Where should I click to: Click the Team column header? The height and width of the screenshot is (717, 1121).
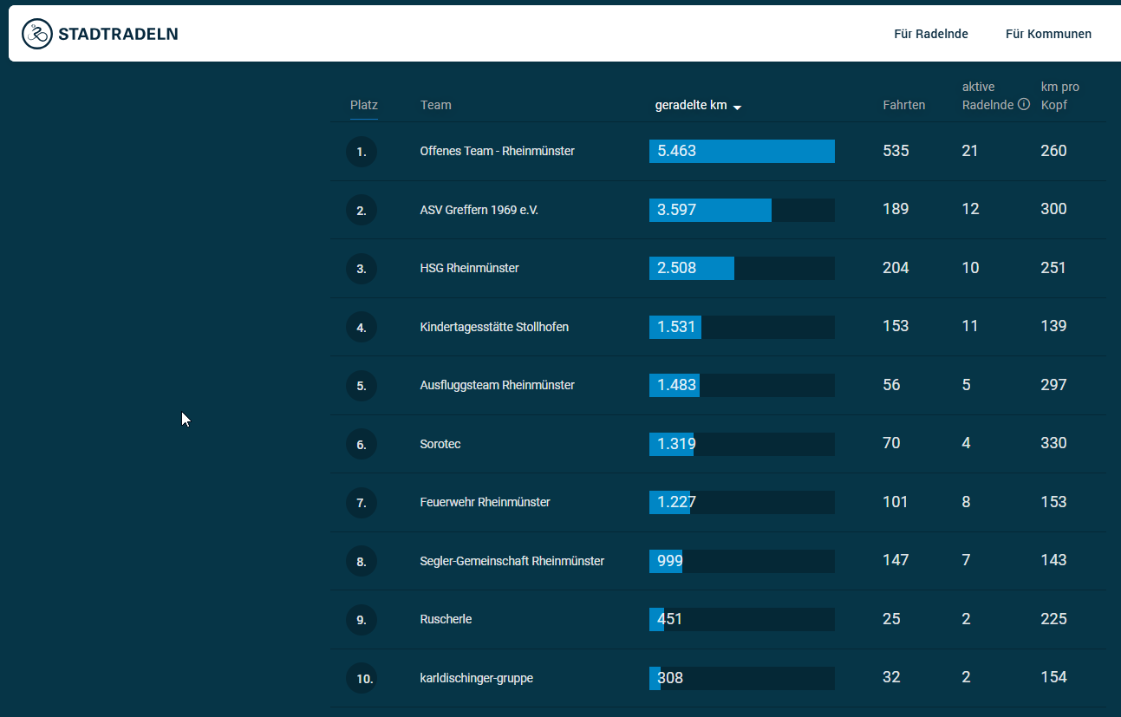click(435, 105)
